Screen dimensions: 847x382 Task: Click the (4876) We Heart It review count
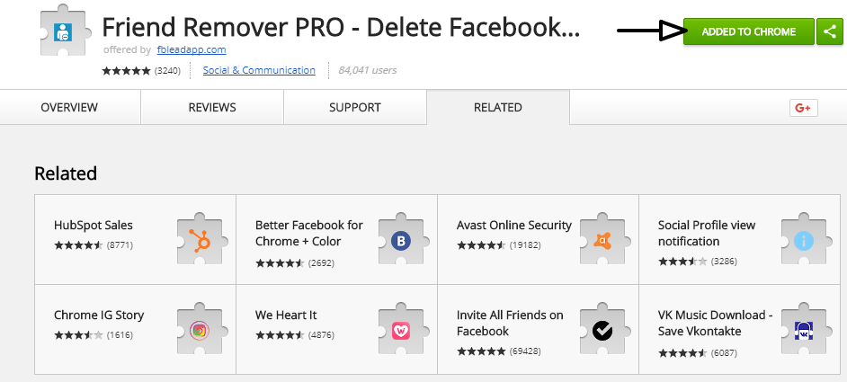[x=321, y=335]
